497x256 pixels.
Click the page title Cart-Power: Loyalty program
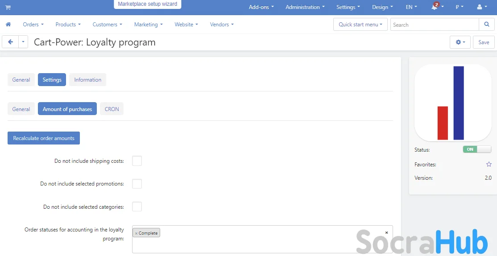click(x=95, y=42)
